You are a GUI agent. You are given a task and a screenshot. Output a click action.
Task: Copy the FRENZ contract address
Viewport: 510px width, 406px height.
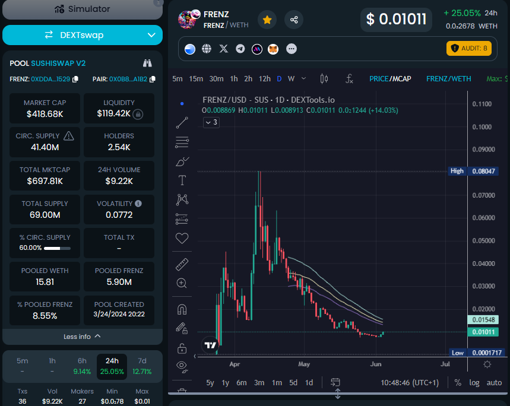(x=75, y=80)
